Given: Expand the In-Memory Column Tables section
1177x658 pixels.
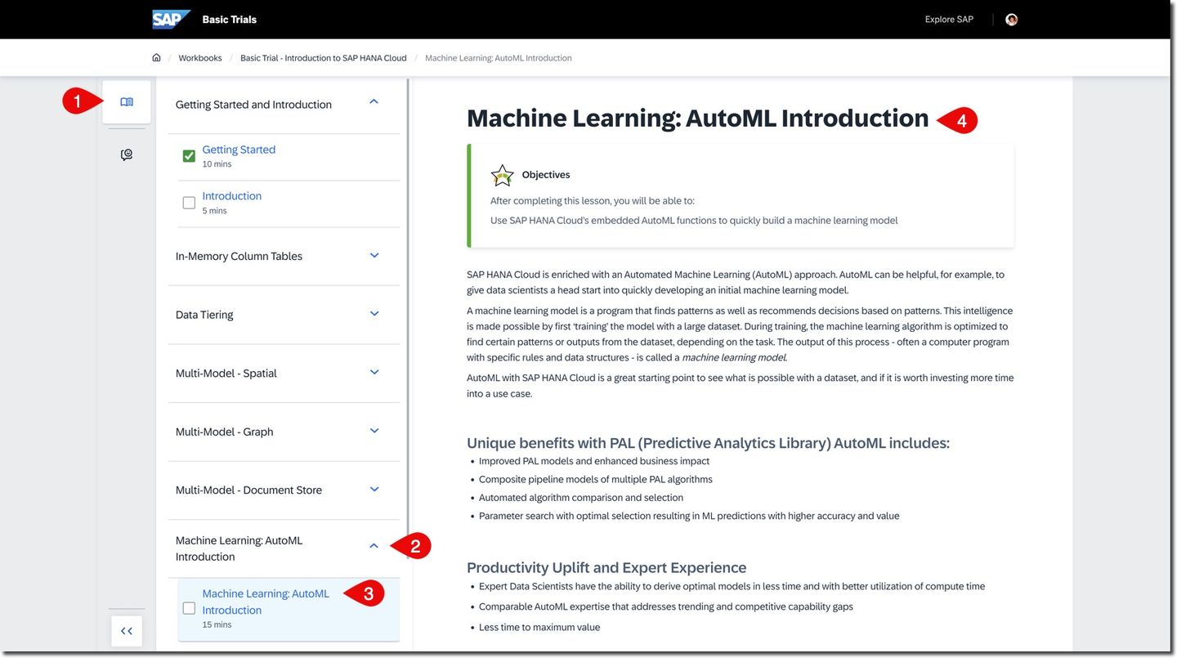Looking at the screenshot, I should coord(374,255).
